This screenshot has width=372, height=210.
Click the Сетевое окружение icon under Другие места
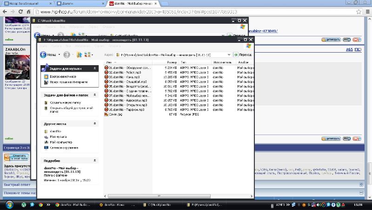coord(46,148)
